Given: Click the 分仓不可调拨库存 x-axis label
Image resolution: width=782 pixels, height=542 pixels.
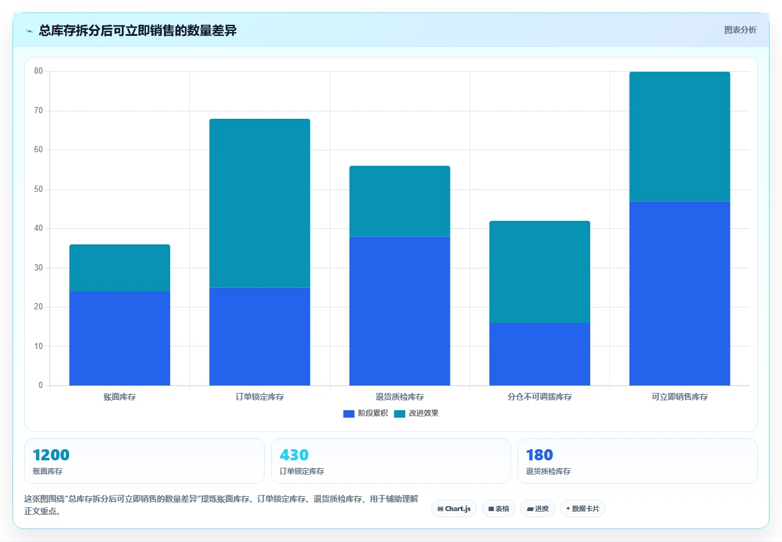Looking at the screenshot, I should pyautogui.click(x=539, y=397).
